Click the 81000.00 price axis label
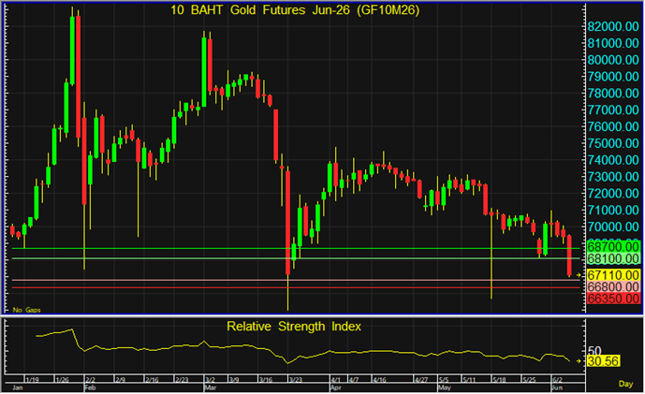645x394 pixels. [613, 43]
